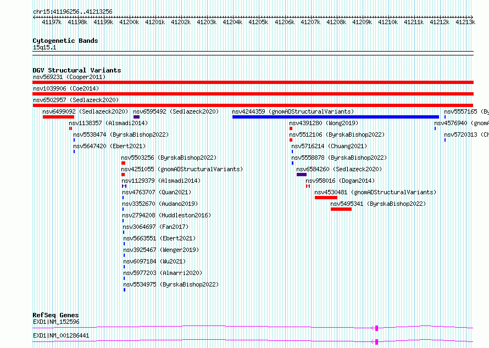Click the DGV Structural Variants track title
Screen dimensions: 489x348
coord(77,70)
